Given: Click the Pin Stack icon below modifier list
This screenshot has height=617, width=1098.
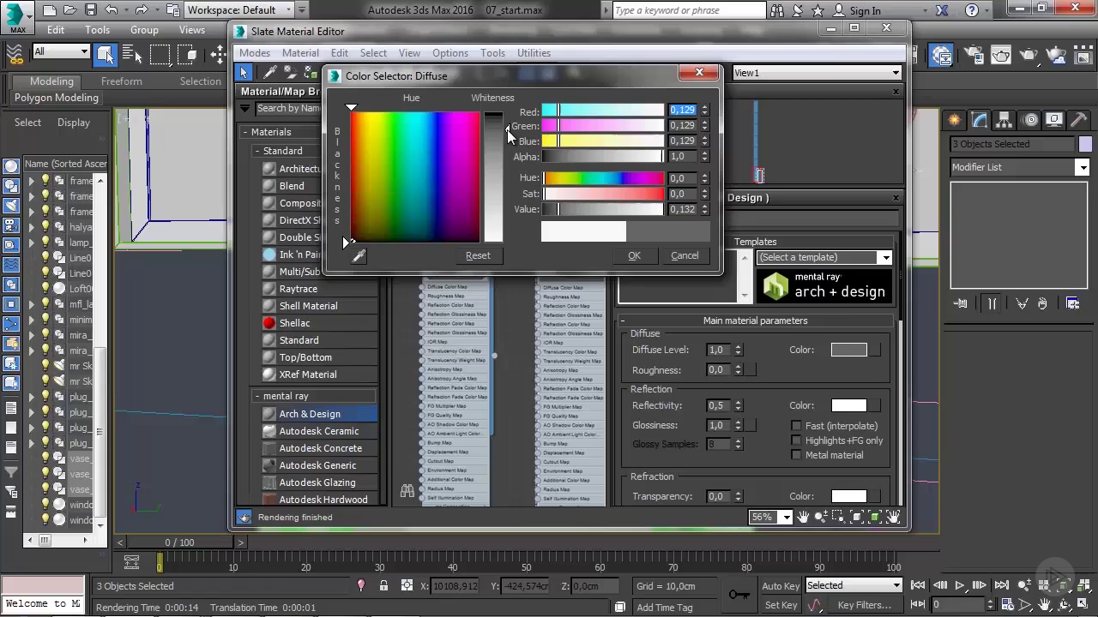Looking at the screenshot, I should click(961, 303).
